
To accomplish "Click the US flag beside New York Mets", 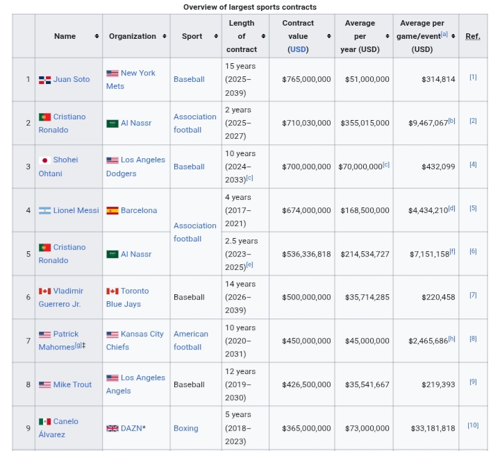I will [112, 74].
